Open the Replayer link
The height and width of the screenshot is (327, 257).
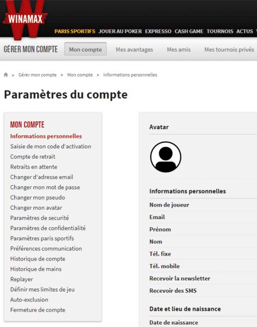click(x=21, y=279)
